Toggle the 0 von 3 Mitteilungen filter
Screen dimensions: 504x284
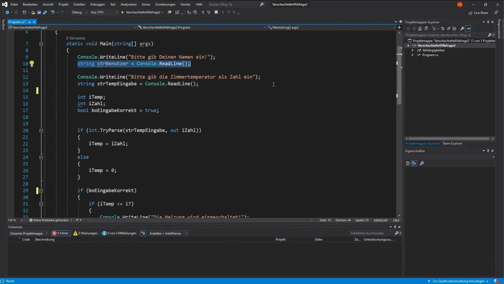point(119,233)
